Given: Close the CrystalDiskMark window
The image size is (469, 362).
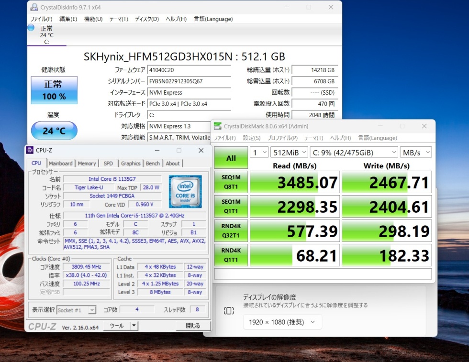Looking at the screenshot, I should 424,126.
